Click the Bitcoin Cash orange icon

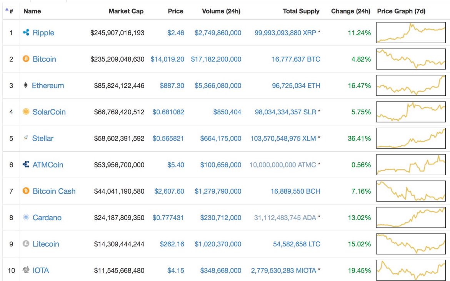(x=26, y=191)
